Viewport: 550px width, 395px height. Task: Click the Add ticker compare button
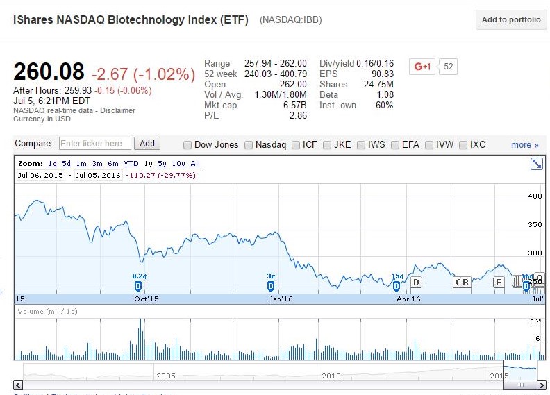[147, 143]
